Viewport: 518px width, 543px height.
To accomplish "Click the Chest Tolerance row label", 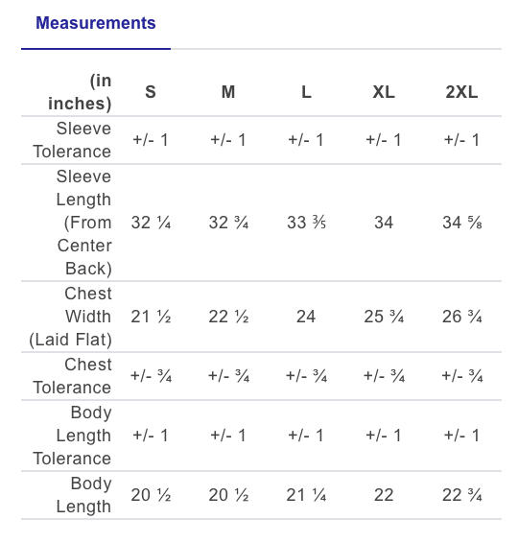I will (x=72, y=376).
